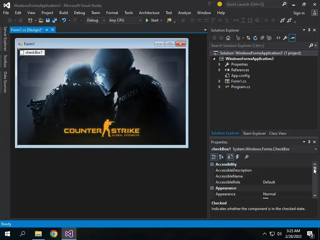Expand the Form1.cs node
The image size is (320, 240).
[x=220, y=81]
